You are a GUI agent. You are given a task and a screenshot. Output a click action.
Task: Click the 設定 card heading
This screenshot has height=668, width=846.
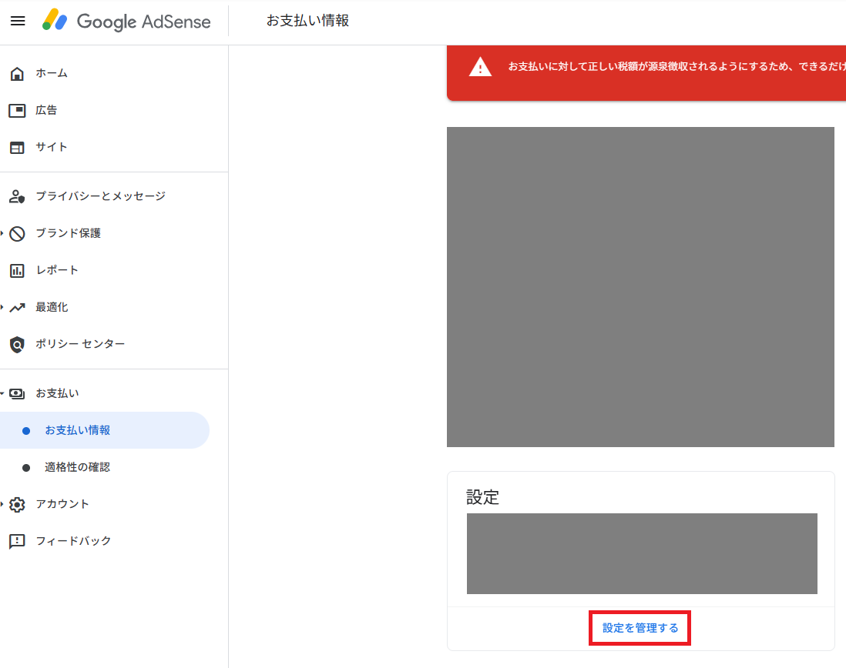point(483,497)
